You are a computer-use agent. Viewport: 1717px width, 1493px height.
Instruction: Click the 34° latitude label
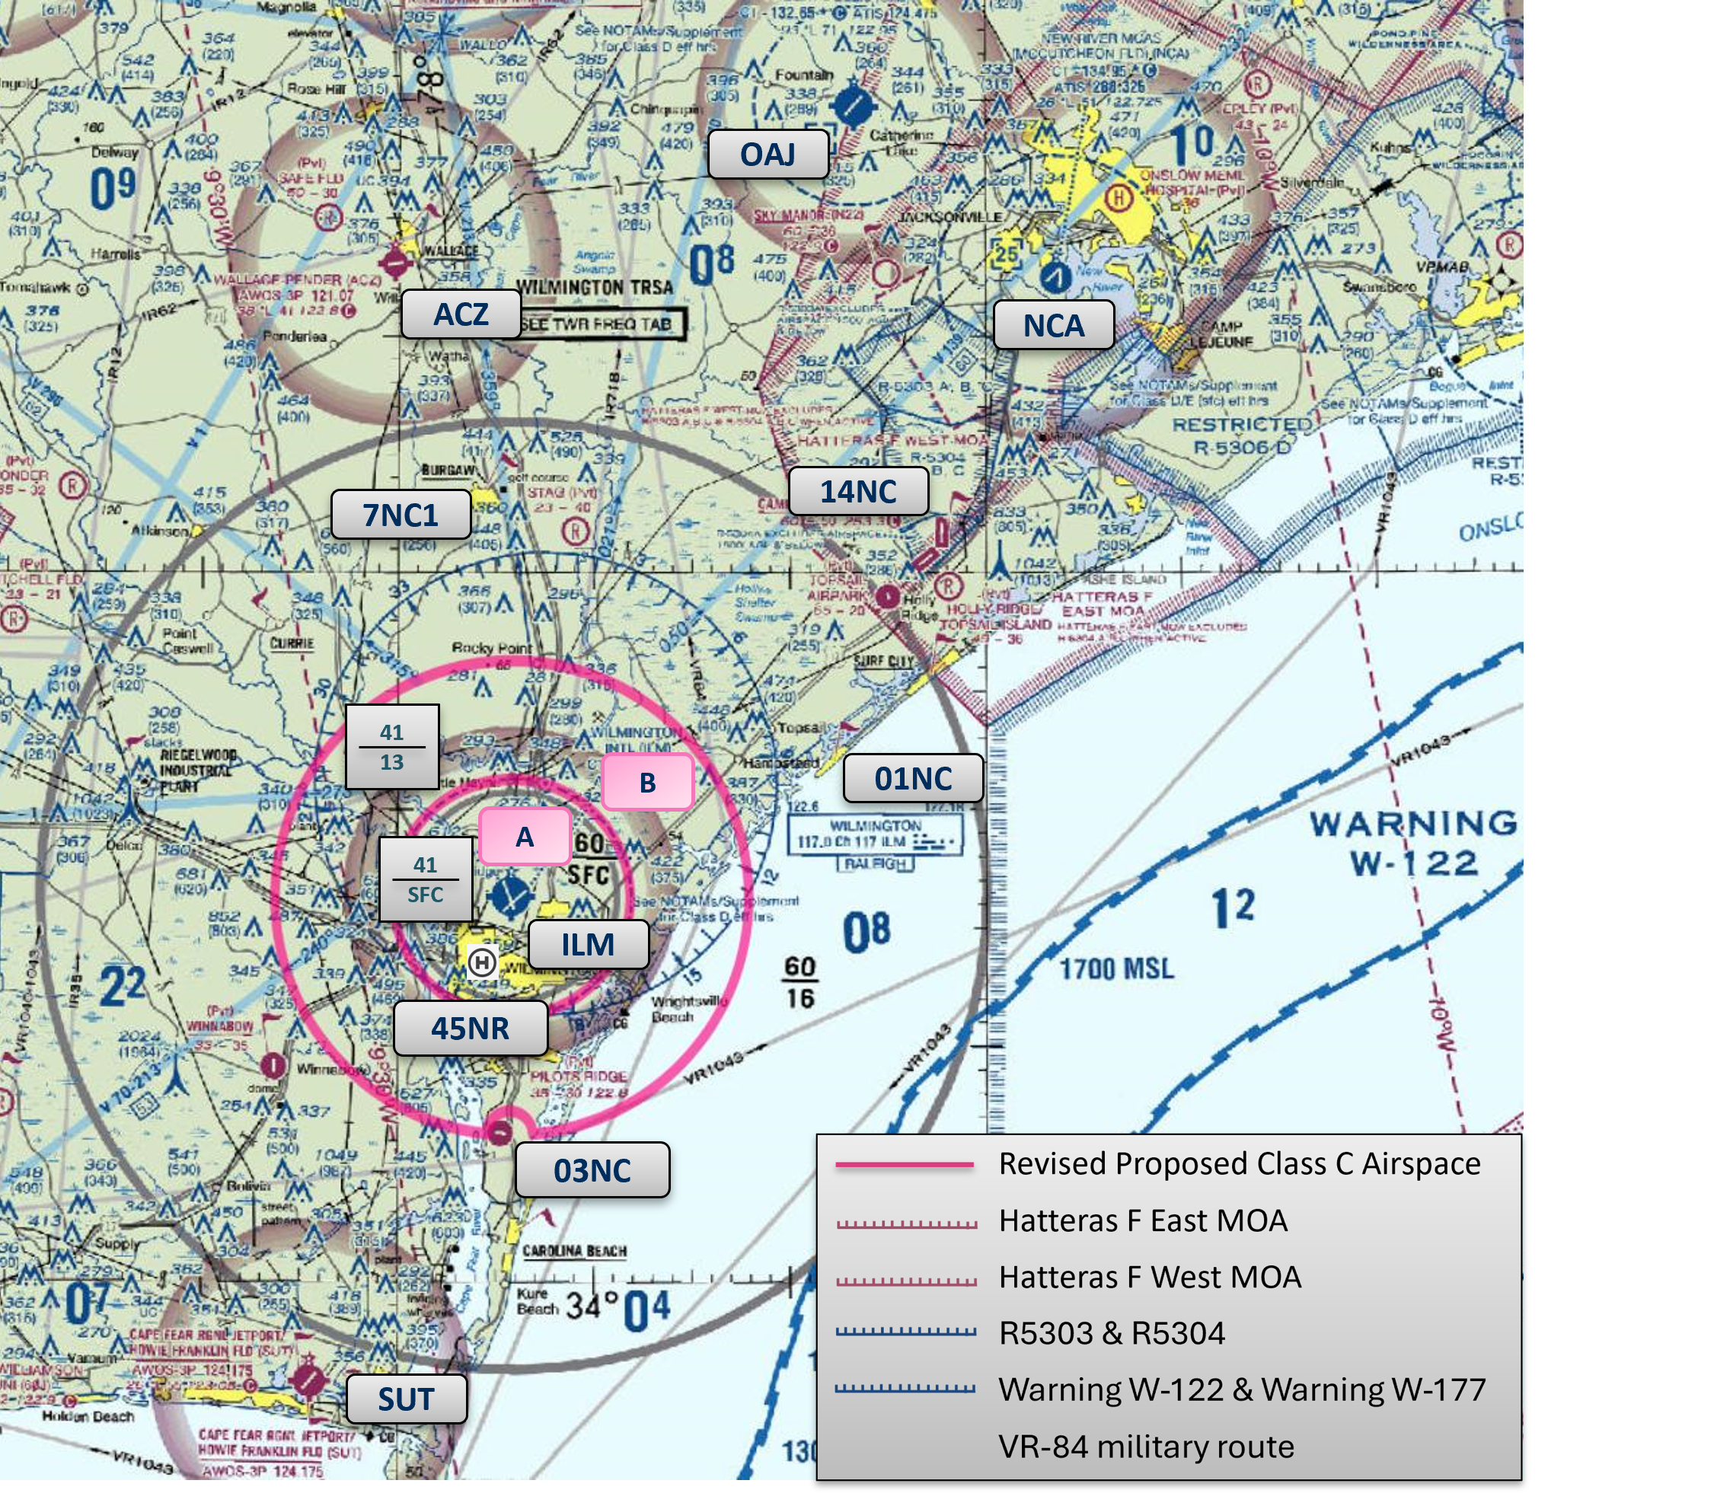pyautogui.click(x=592, y=1305)
